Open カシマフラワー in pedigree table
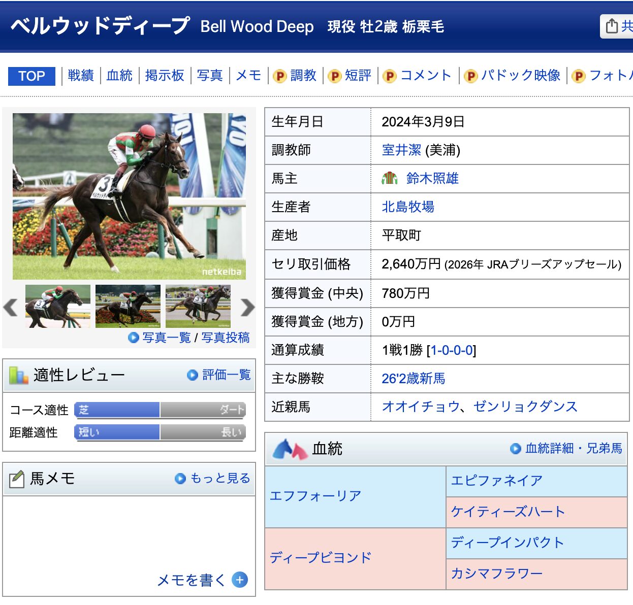Viewport: 633px width, 605px height. (x=497, y=573)
